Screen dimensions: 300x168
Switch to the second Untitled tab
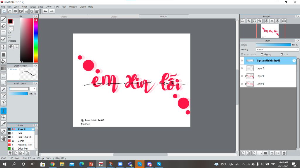114,17
